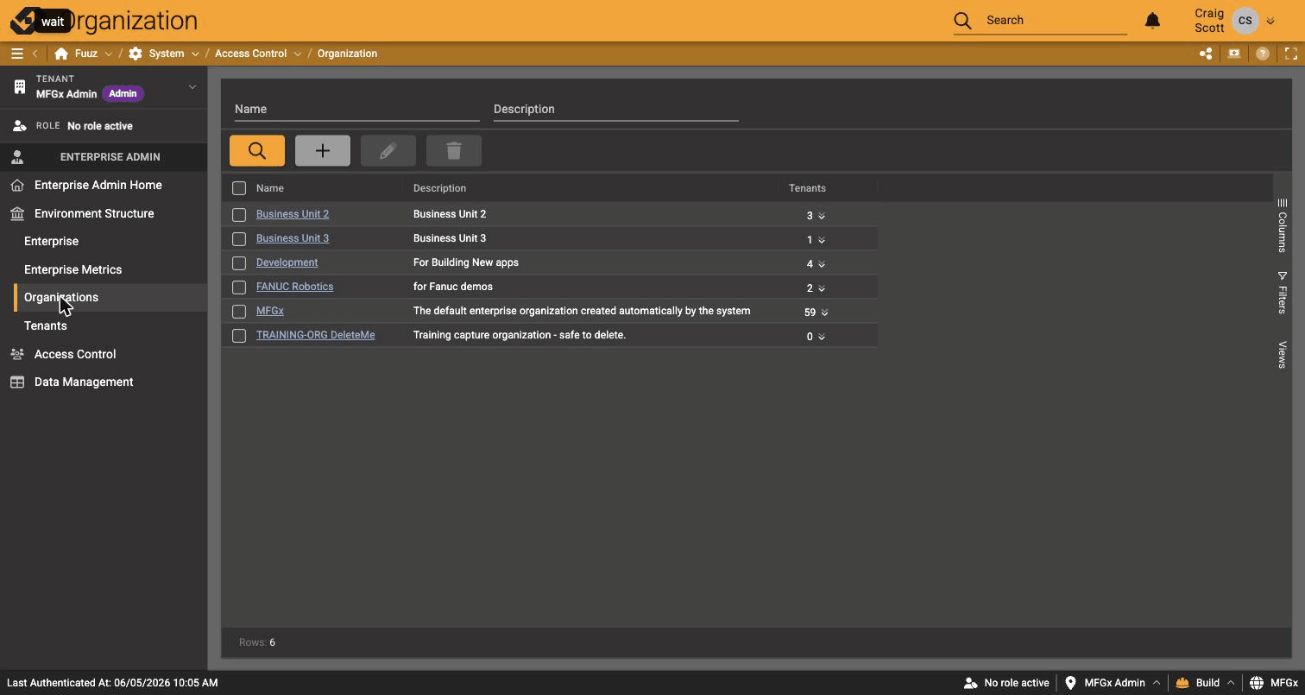Check the FANUC Robotics row checkbox
The width and height of the screenshot is (1305, 695).
pos(239,287)
